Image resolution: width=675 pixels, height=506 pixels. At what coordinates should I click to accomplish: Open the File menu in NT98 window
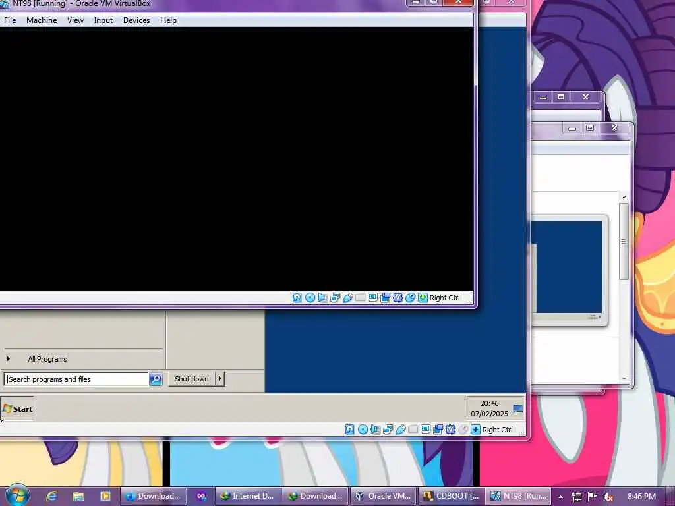click(10, 20)
